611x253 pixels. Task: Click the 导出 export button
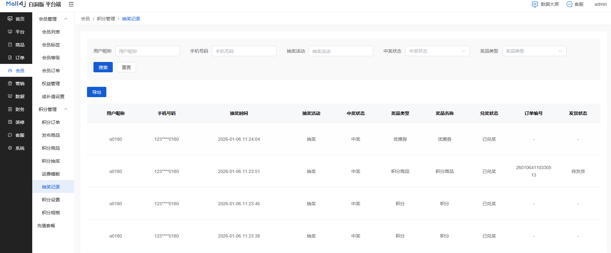pyautogui.click(x=97, y=92)
